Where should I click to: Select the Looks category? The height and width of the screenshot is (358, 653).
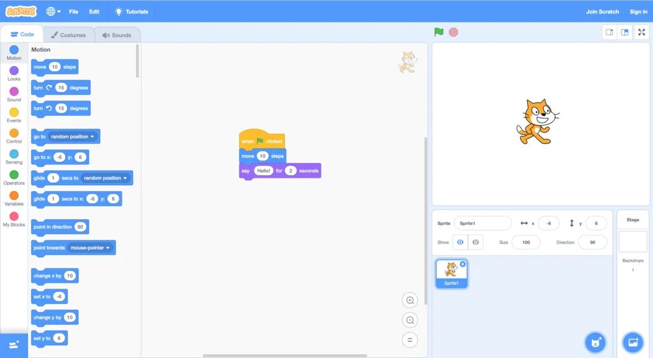pyautogui.click(x=14, y=74)
